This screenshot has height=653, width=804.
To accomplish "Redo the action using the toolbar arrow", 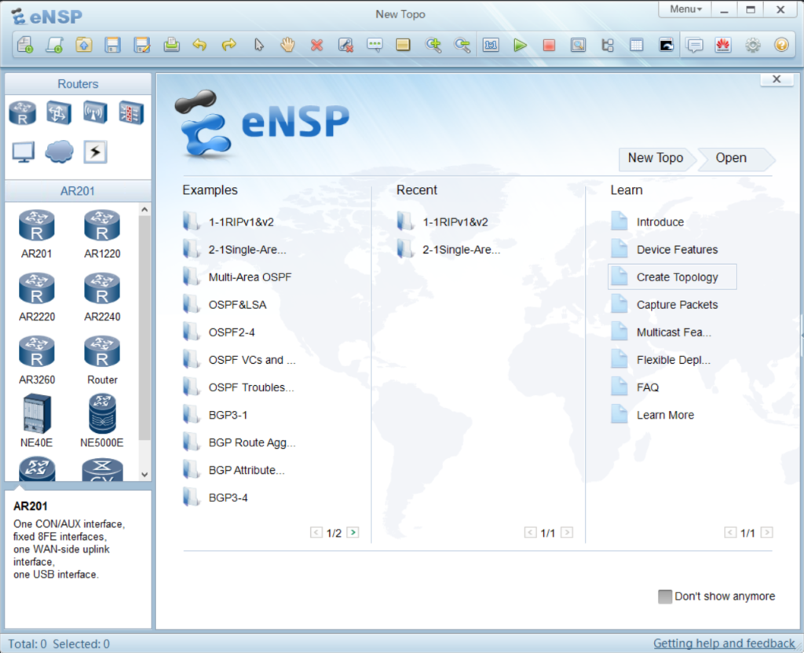I will (229, 45).
